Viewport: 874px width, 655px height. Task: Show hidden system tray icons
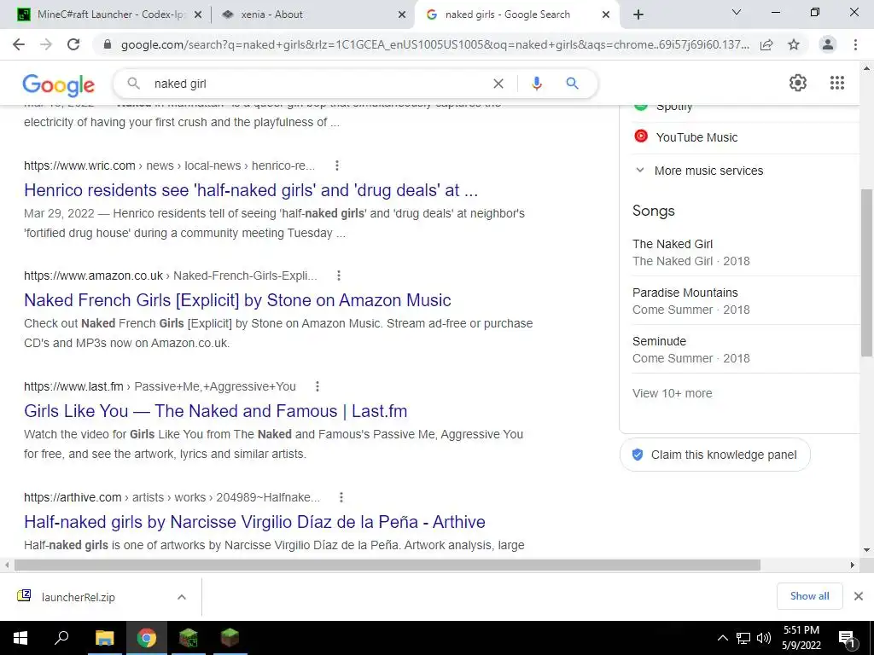(x=722, y=638)
